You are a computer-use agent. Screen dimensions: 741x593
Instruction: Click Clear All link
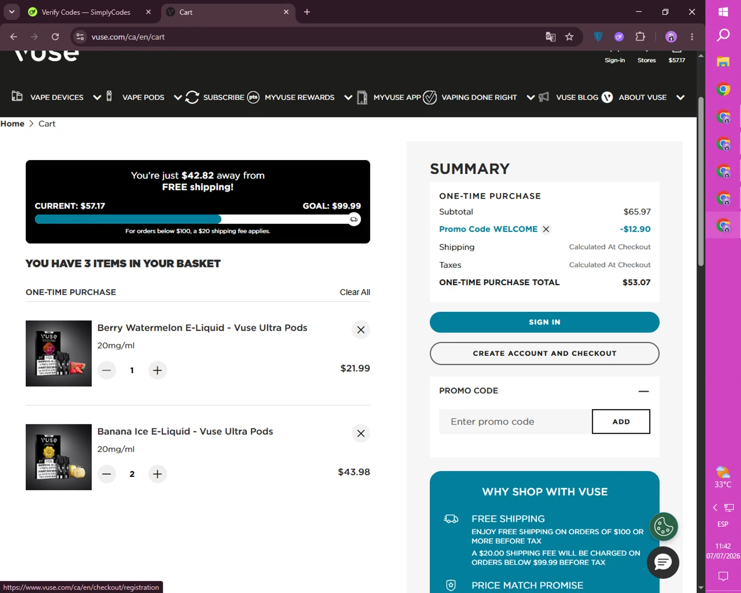(x=355, y=292)
